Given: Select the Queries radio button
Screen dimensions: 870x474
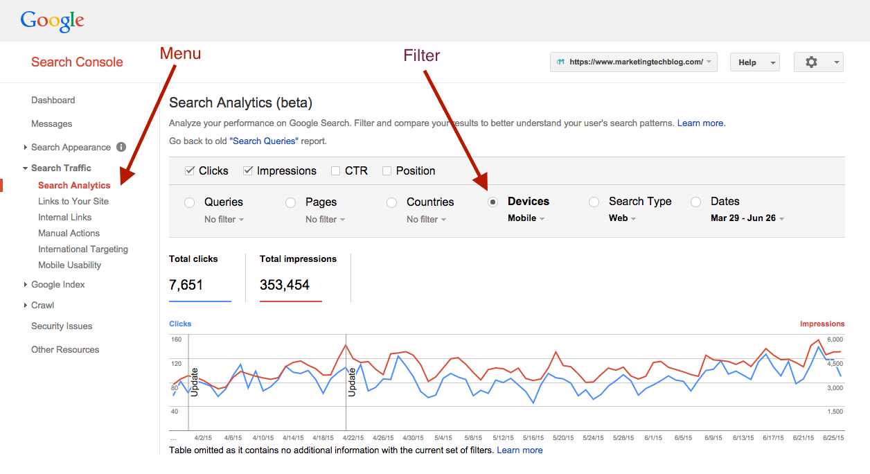Looking at the screenshot, I should point(189,202).
